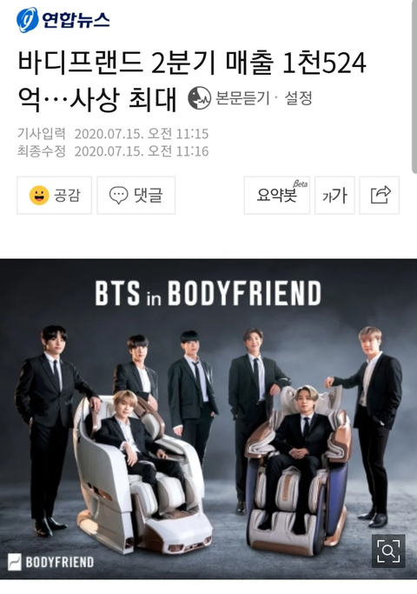Tap the share arrow icon
This screenshot has width=417, height=594.
(379, 195)
